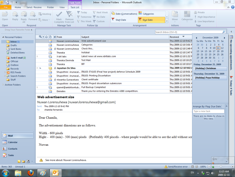Flag for Tomorrow follow-up
This screenshot has width=235, height=177.
click(x=84, y=17)
